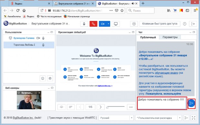This screenshot has width=200, height=125.
Task: Upload presentation cloud icon
Action: coord(61,107)
